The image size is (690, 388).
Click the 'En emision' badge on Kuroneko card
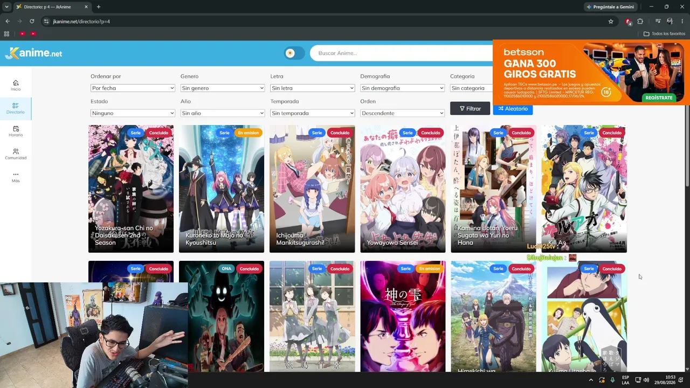click(x=248, y=133)
